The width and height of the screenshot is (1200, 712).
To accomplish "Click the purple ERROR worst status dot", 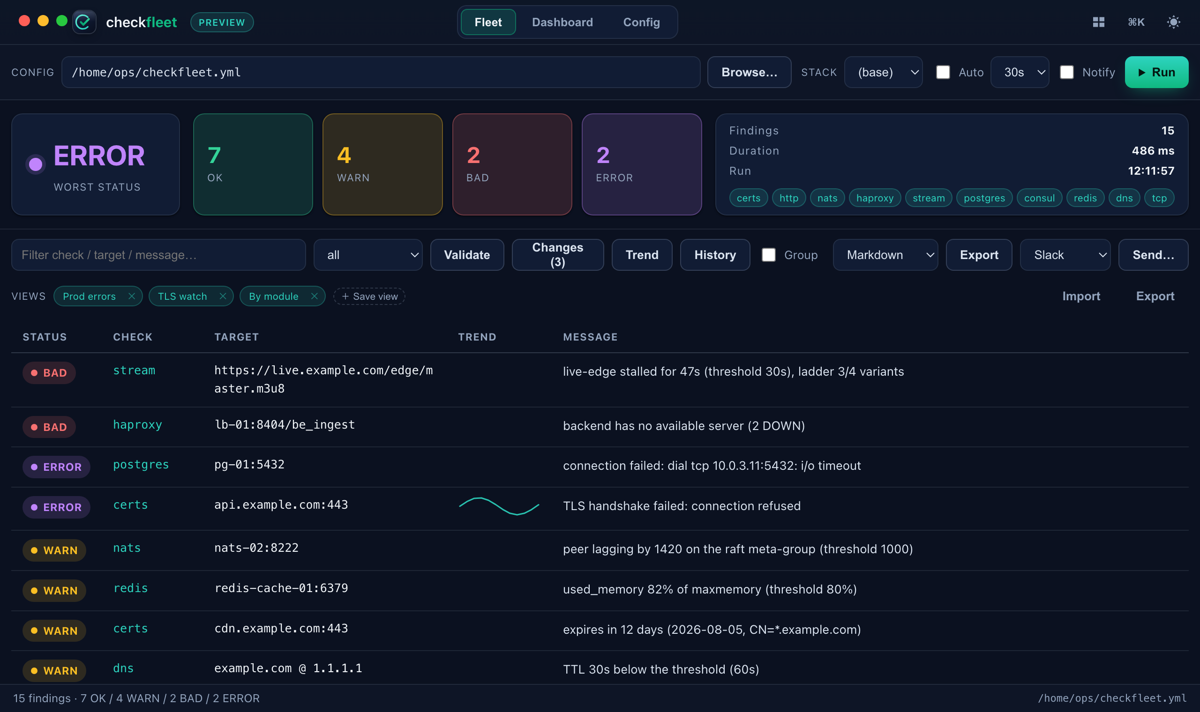I will click(x=36, y=164).
